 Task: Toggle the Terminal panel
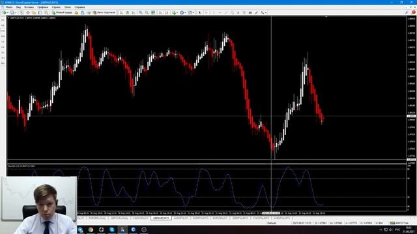[x=40, y=12]
